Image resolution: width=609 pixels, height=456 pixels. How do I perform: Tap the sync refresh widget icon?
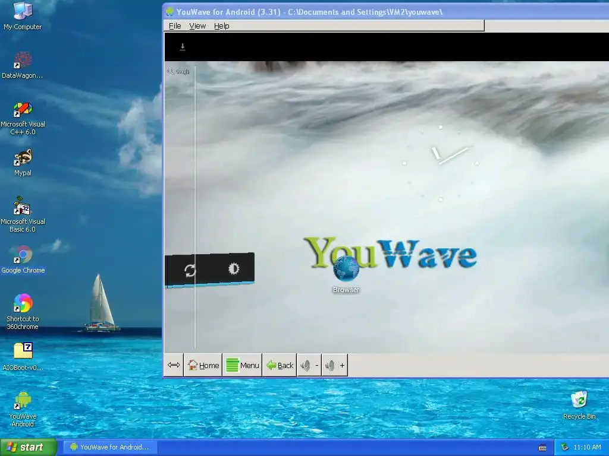pyautogui.click(x=190, y=270)
